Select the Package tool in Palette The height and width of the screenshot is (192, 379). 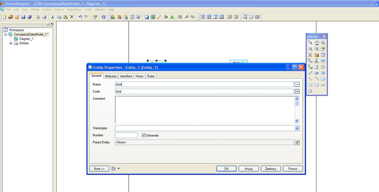(x=317, y=55)
